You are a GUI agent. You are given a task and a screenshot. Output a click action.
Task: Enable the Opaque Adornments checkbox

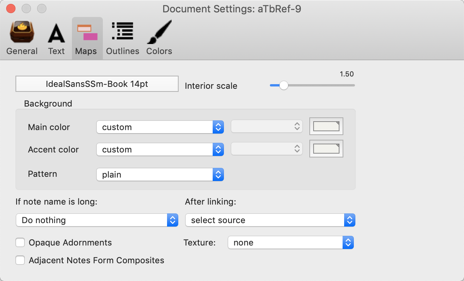tap(20, 242)
